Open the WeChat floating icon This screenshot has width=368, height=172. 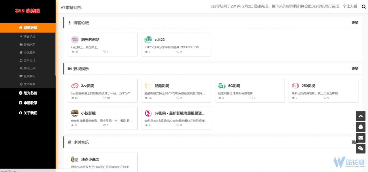coord(361,148)
